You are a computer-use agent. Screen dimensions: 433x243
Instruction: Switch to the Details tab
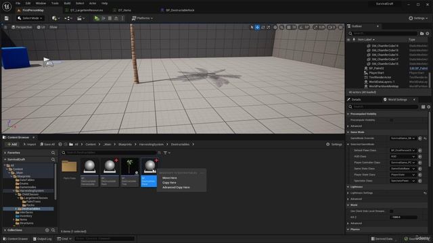(356, 99)
